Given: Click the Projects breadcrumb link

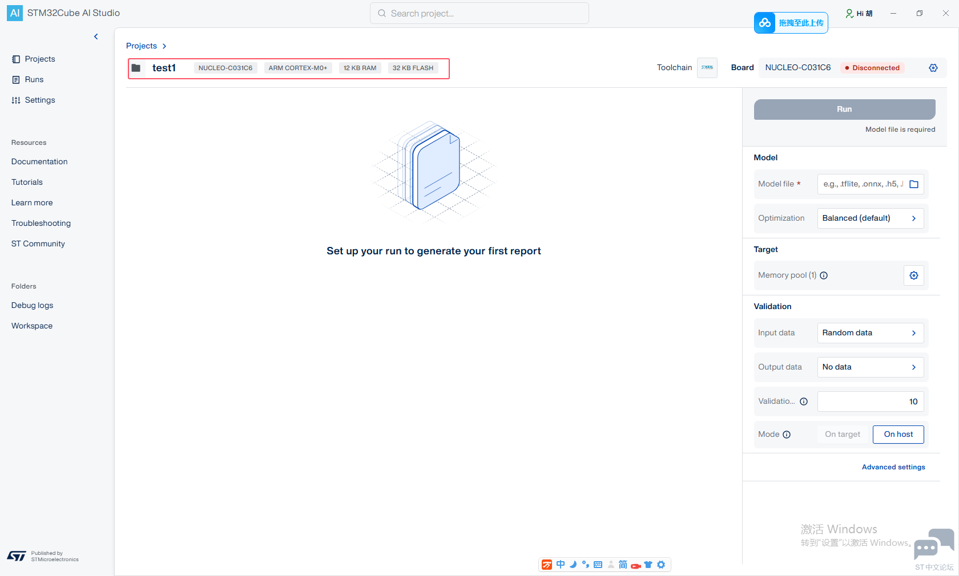Looking at the screenshot, I should click(x=142, y=46).
